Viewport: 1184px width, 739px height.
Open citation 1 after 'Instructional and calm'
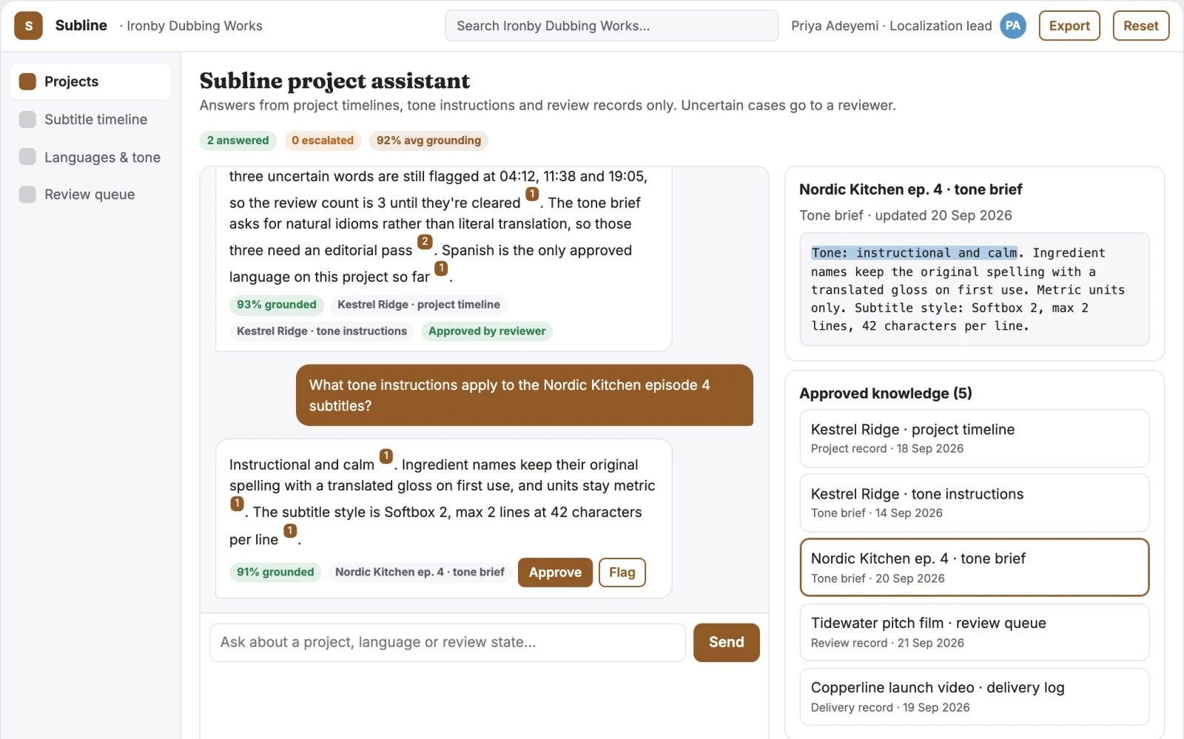(386, 456)
